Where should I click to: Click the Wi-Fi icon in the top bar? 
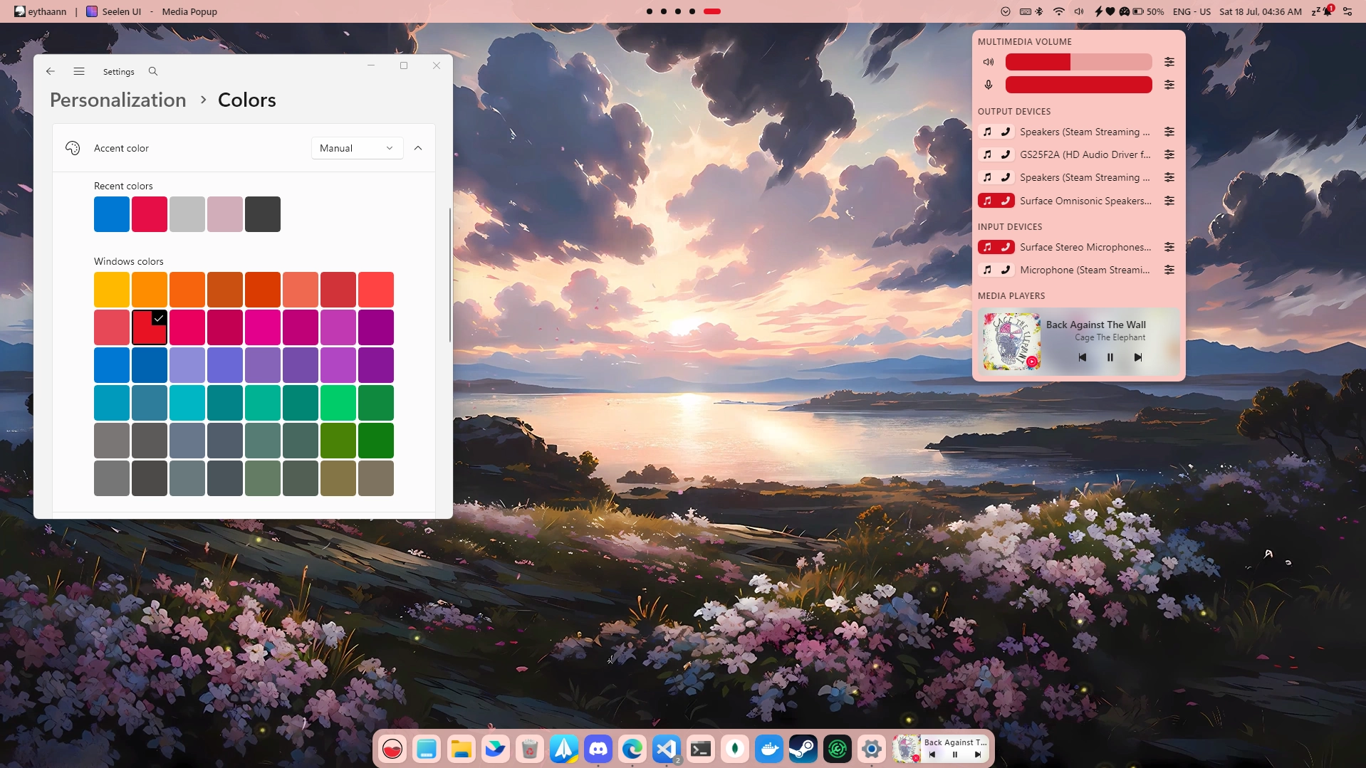pyautogui.click(x=1059, y=11)
